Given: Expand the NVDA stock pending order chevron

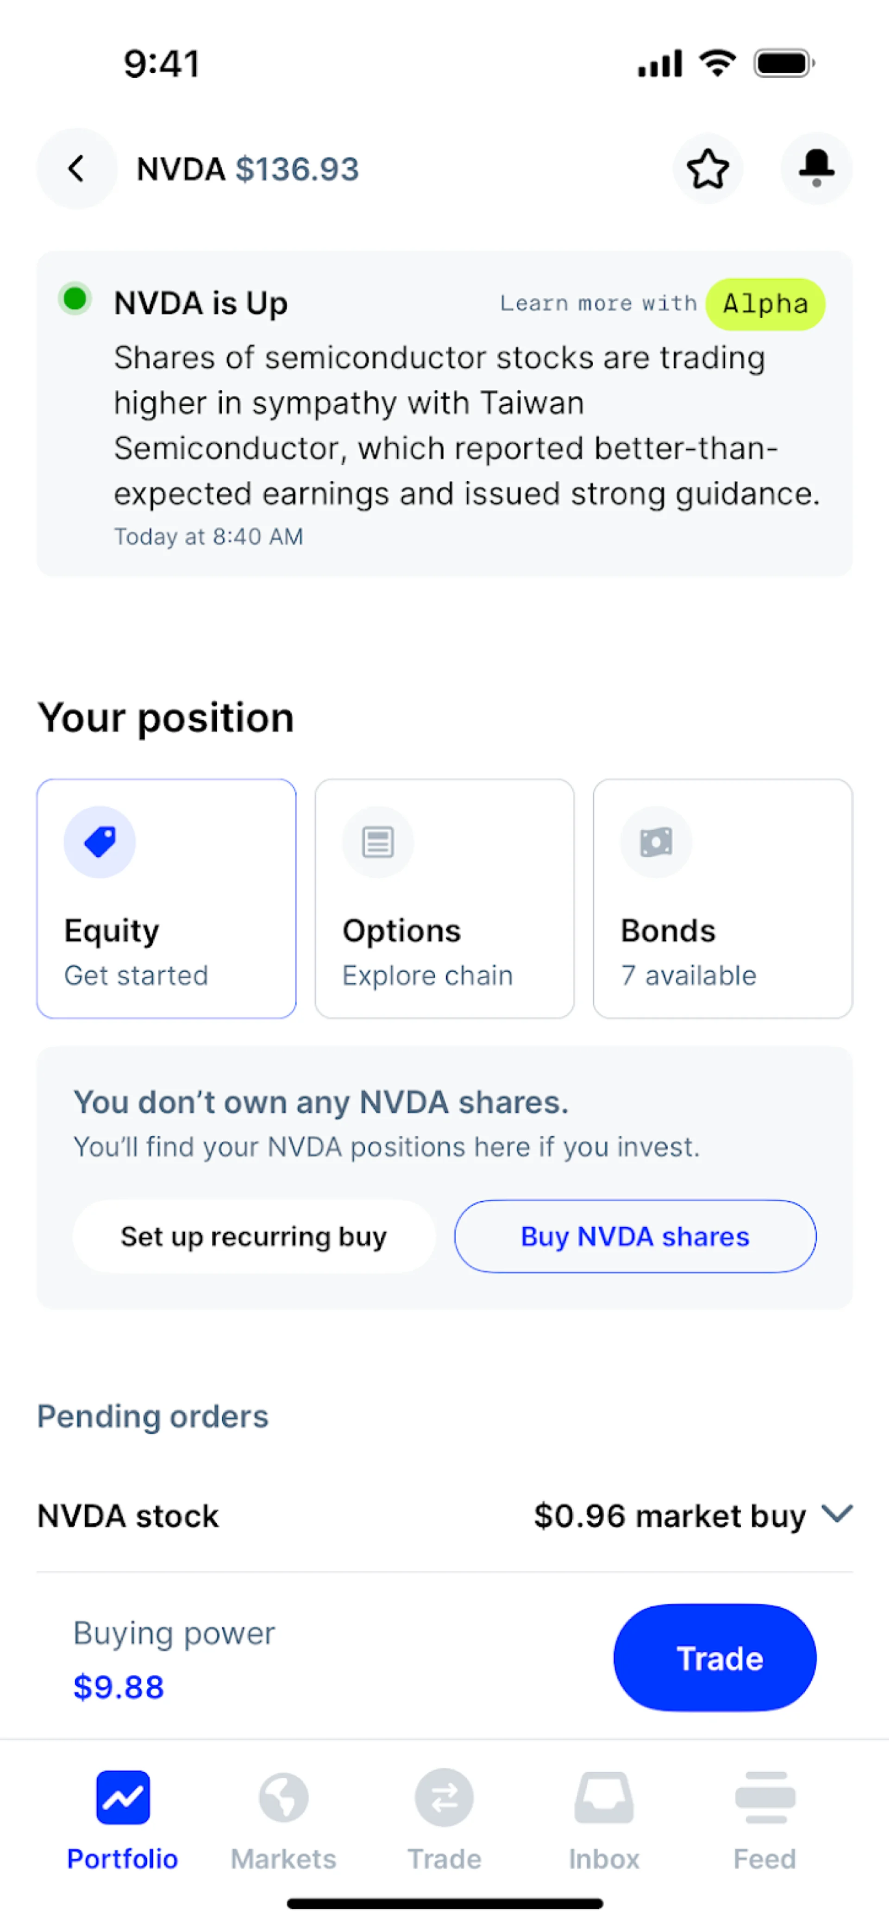Looking at the screenshot, I should coord(837,1514).
